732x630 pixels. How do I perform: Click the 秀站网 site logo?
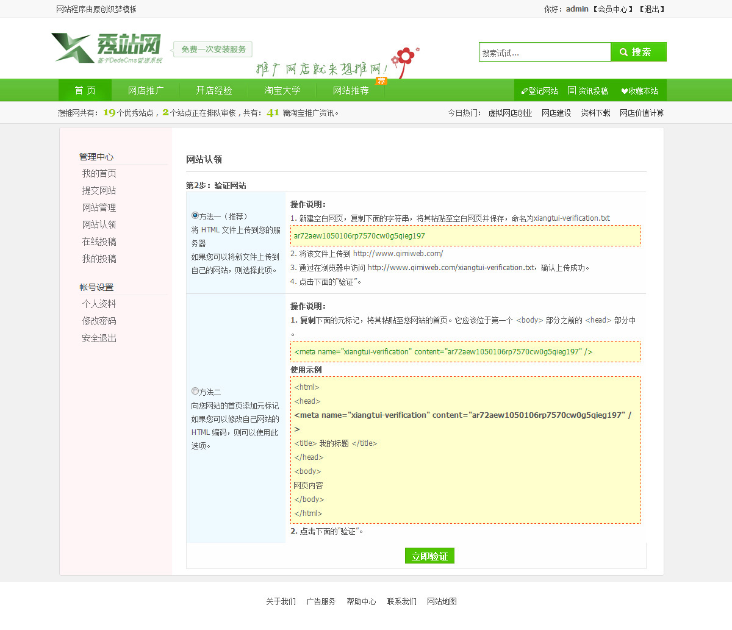tap(107, 48)
